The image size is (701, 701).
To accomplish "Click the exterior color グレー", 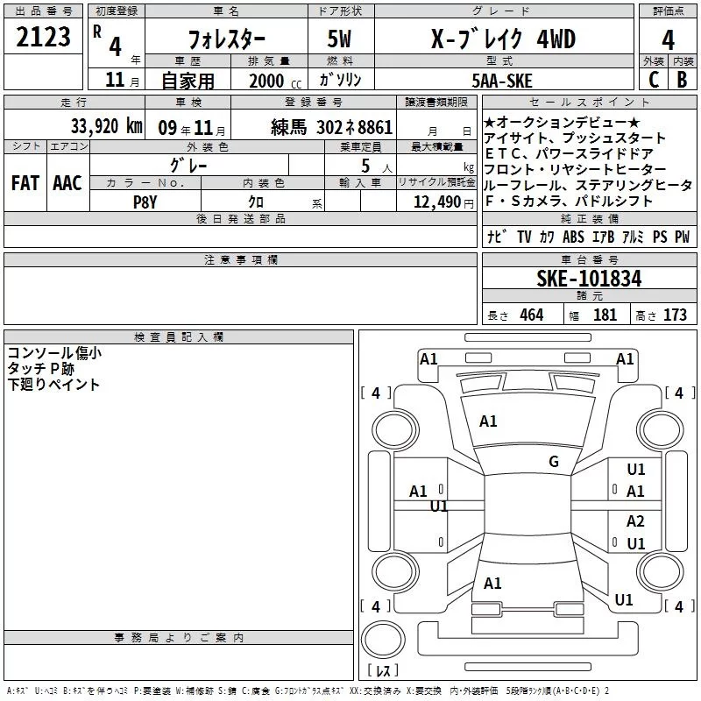I will pos(188,166).
